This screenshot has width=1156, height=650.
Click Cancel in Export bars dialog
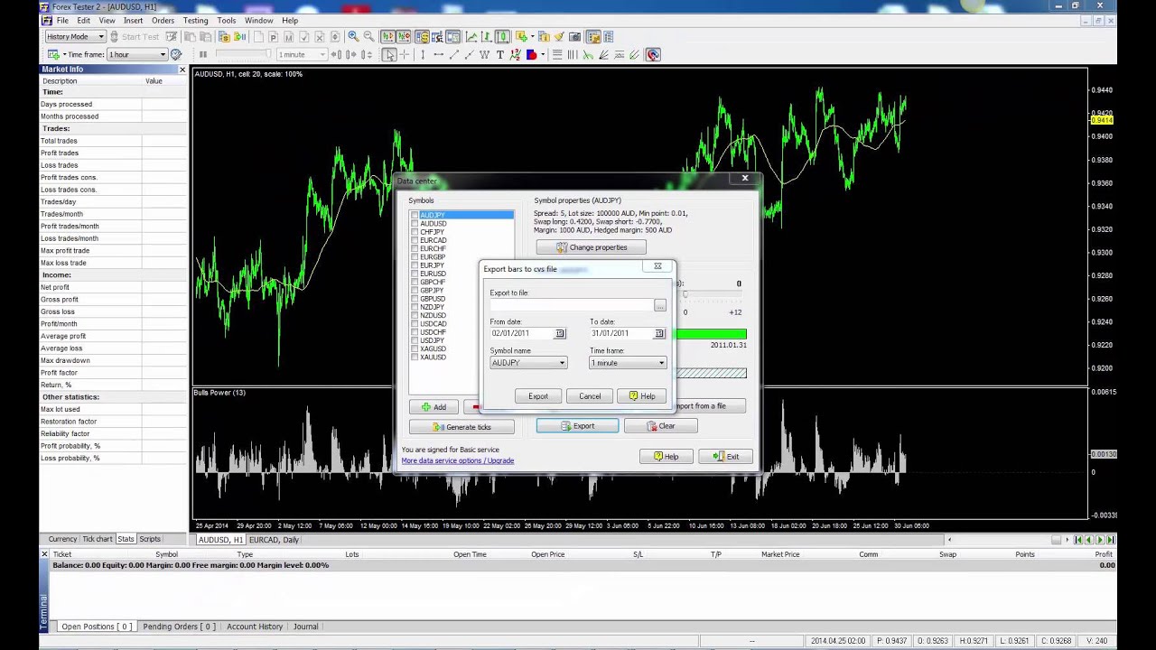click(590, 396)
